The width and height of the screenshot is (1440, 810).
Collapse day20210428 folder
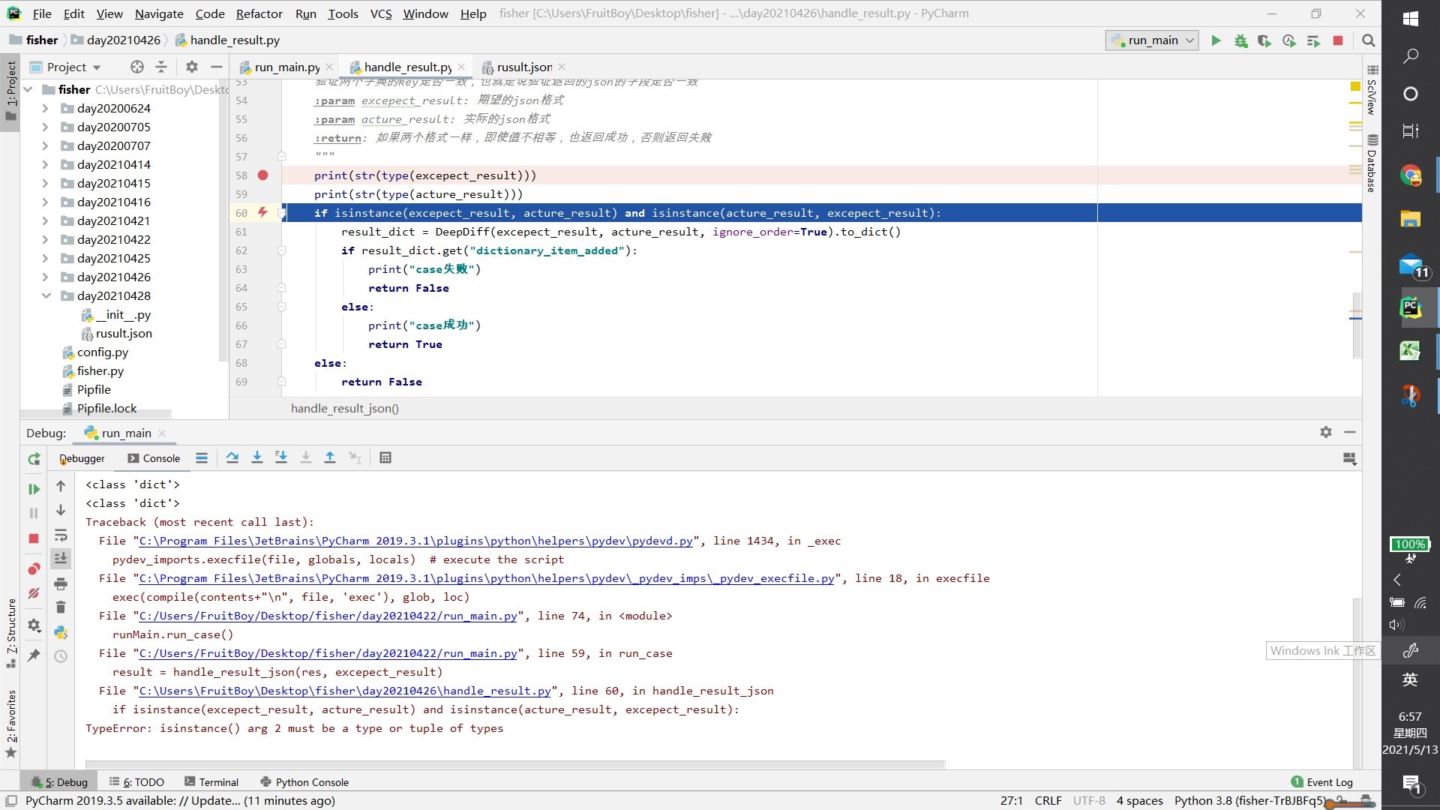point(45,295)
